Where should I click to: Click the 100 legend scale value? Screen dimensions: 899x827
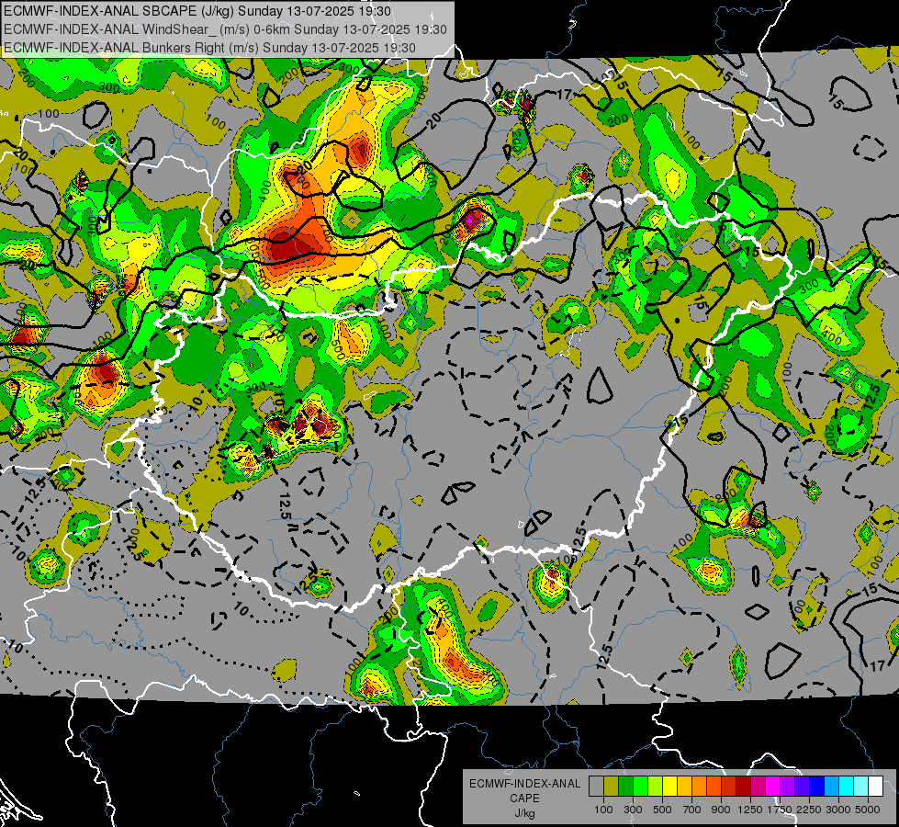pos(603,810)
